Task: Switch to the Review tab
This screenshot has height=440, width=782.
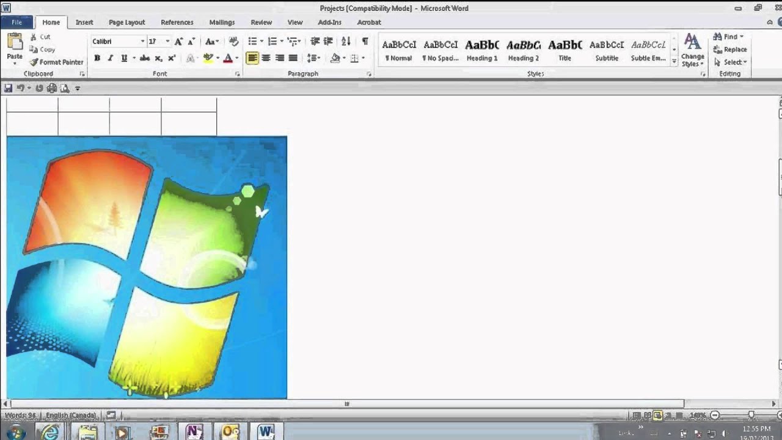Action: pos(261,22)
